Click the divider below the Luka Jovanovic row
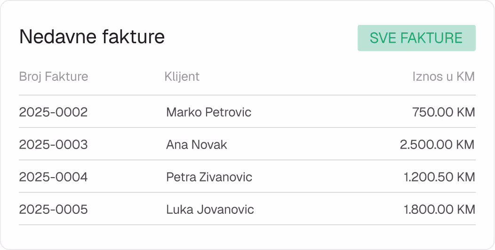The image size is (495, 250). coord(247,225)
